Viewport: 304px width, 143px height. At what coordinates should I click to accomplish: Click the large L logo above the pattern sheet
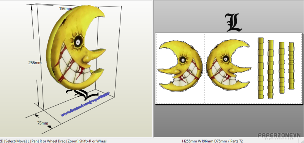(233, 22)
